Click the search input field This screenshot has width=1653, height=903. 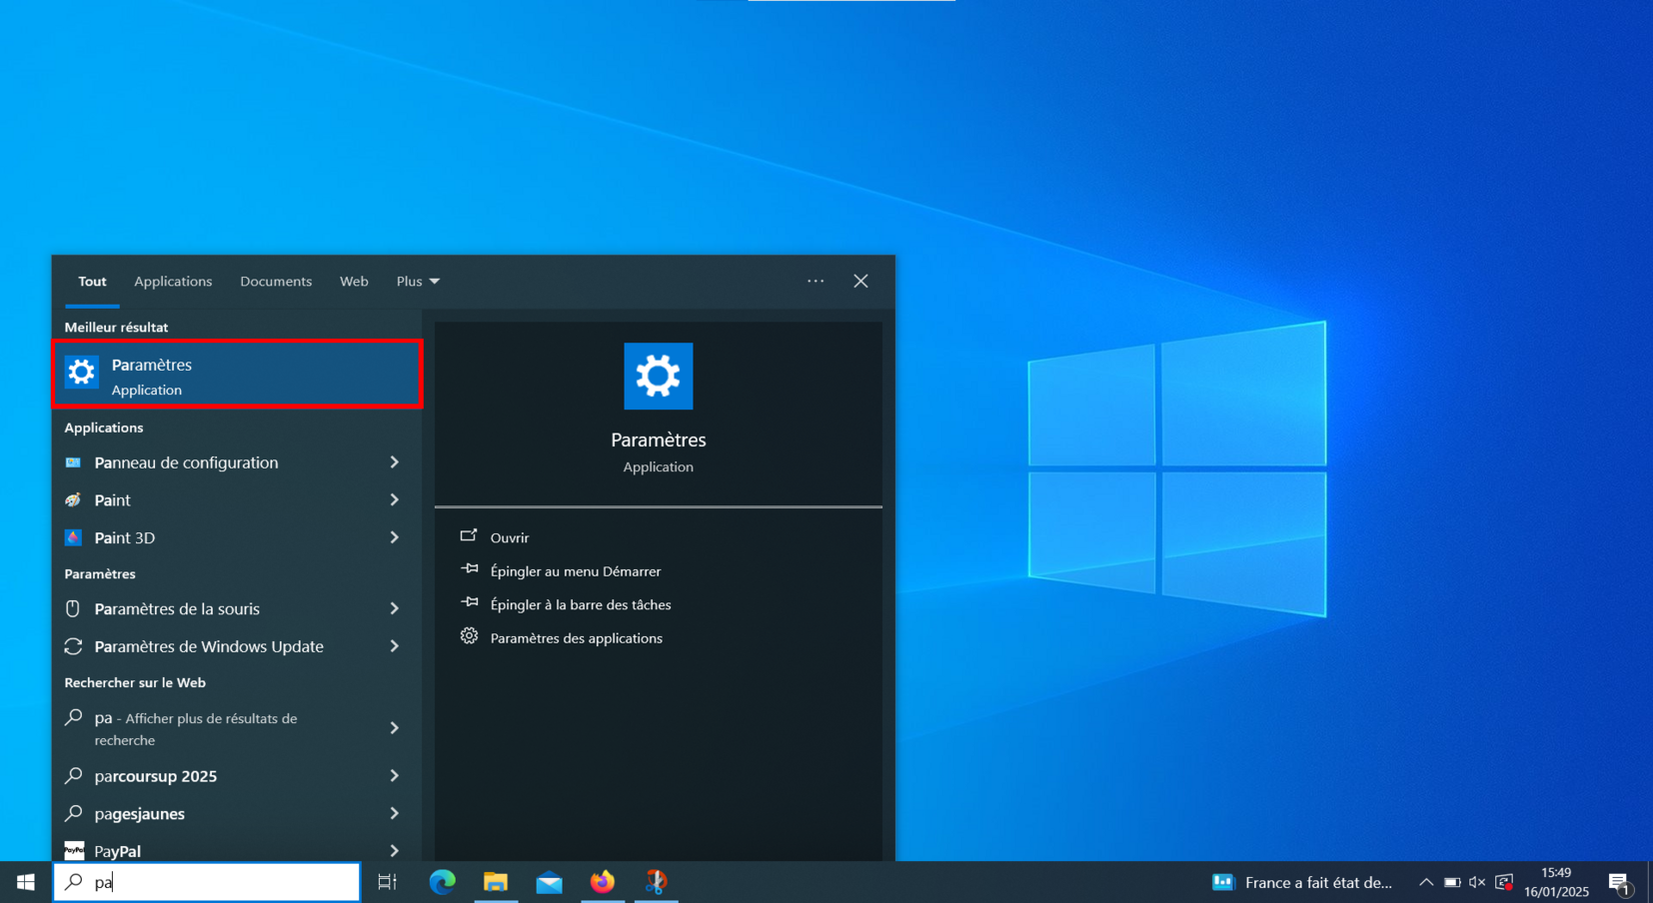[220, 882]
